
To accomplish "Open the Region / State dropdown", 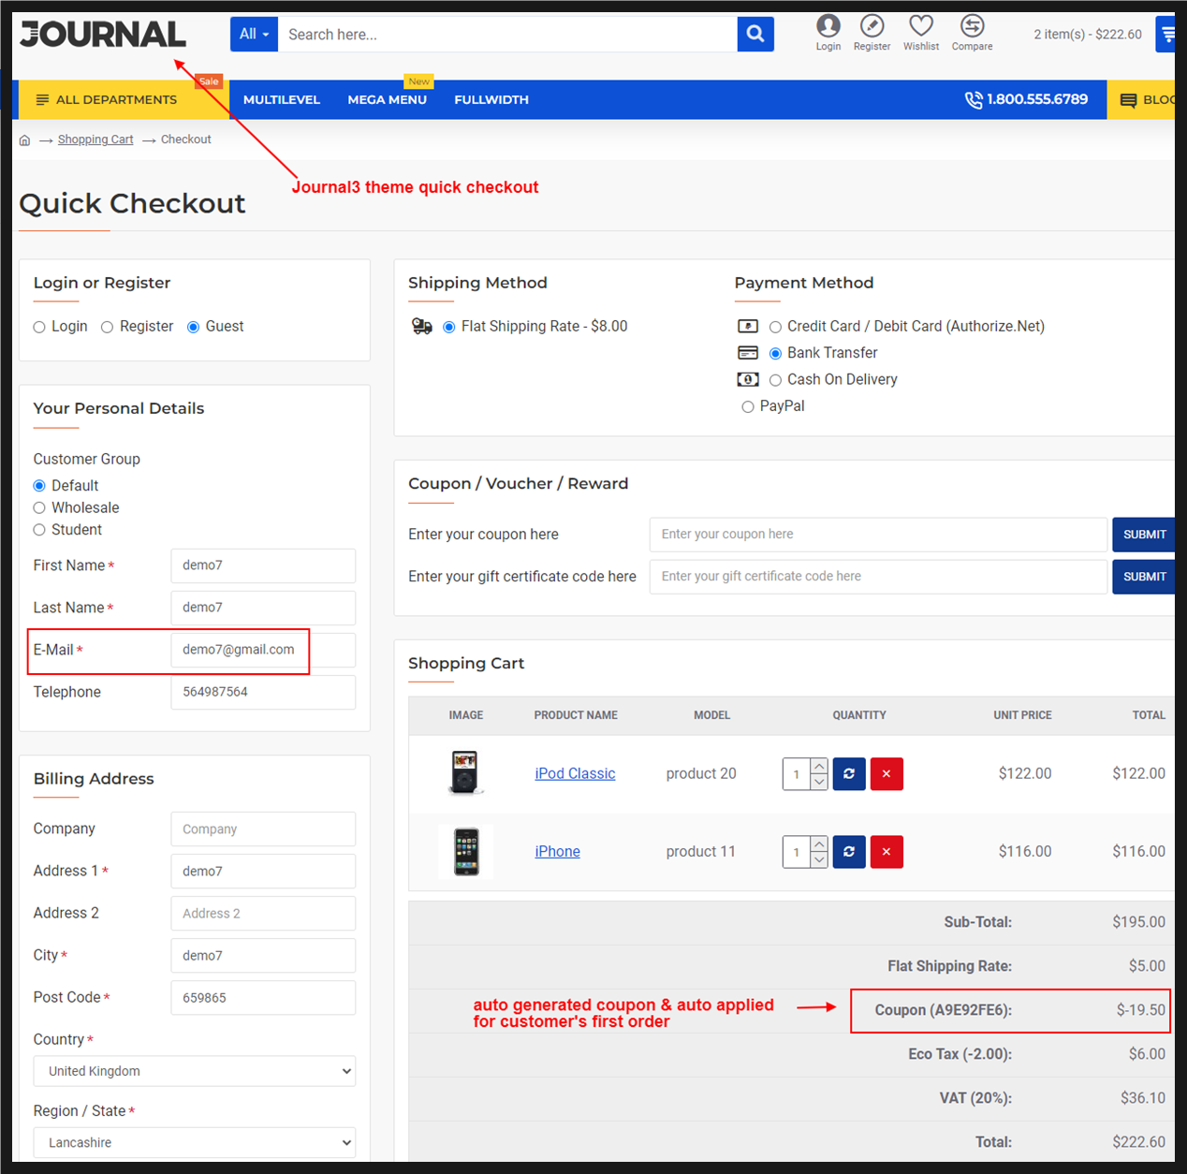I will [195, 1142].
